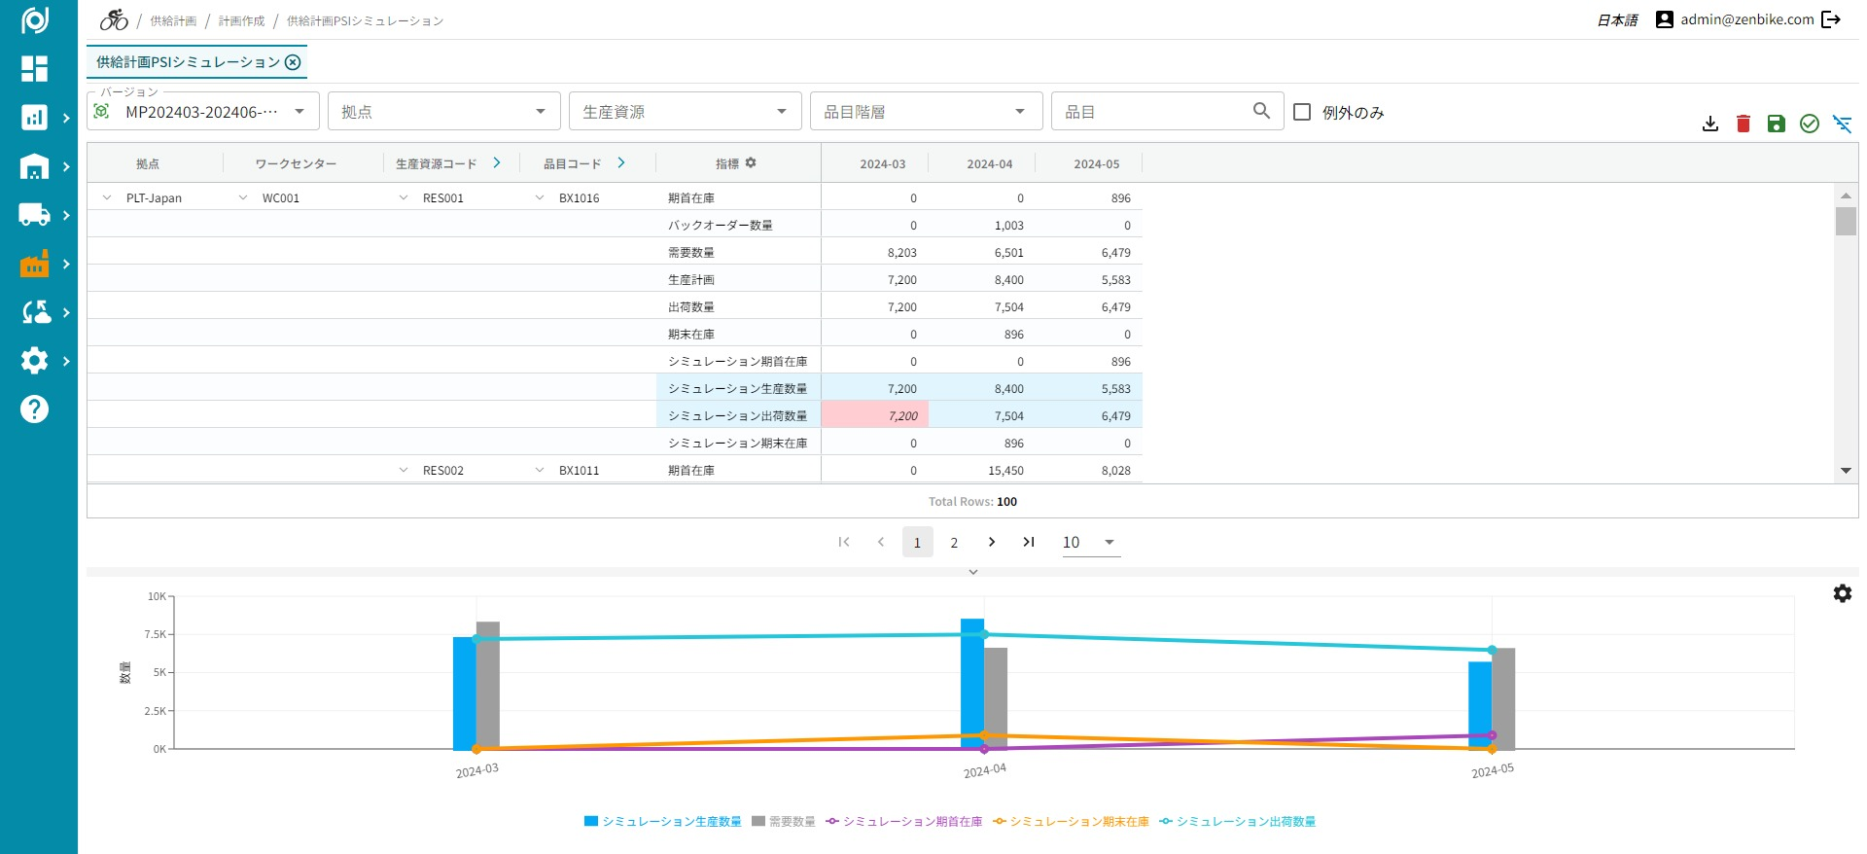Click the green checkmark approve icon
Viewport: 1867px width, 854px height.
coord(1810,124)
